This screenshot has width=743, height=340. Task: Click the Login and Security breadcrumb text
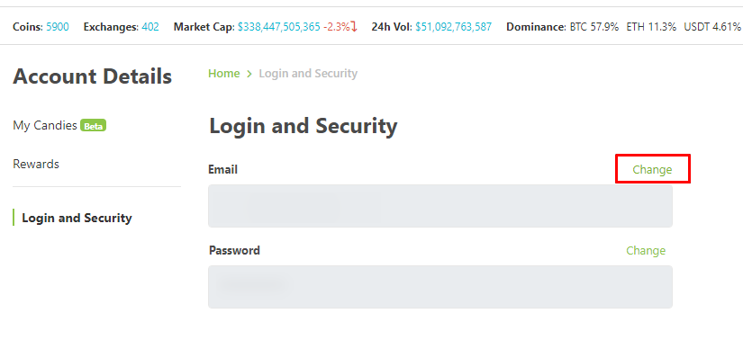coord(308,74)
